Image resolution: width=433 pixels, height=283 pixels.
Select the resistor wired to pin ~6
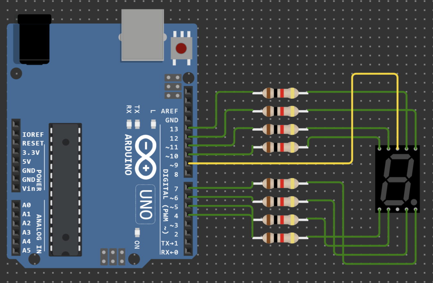(x=280, y=202)
